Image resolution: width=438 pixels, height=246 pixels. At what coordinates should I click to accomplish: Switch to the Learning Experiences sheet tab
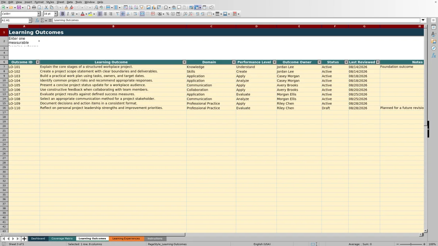[126, 239]
